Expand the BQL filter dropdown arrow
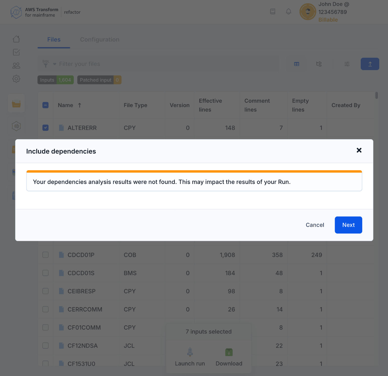Viewport: 388px width, 376px height. pos(55,64)
